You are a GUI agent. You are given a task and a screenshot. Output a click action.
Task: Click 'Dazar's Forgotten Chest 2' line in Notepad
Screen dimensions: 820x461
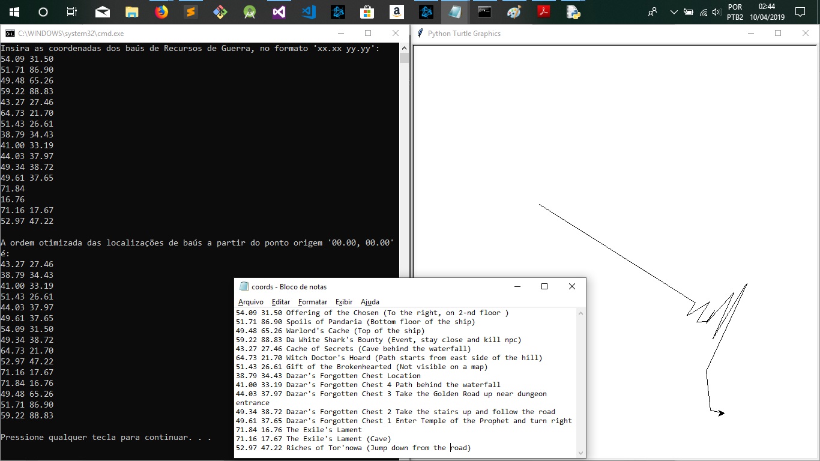pos(396,412)
